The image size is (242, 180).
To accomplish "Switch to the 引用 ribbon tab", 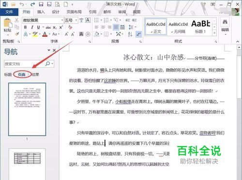I will coord(92,12).
